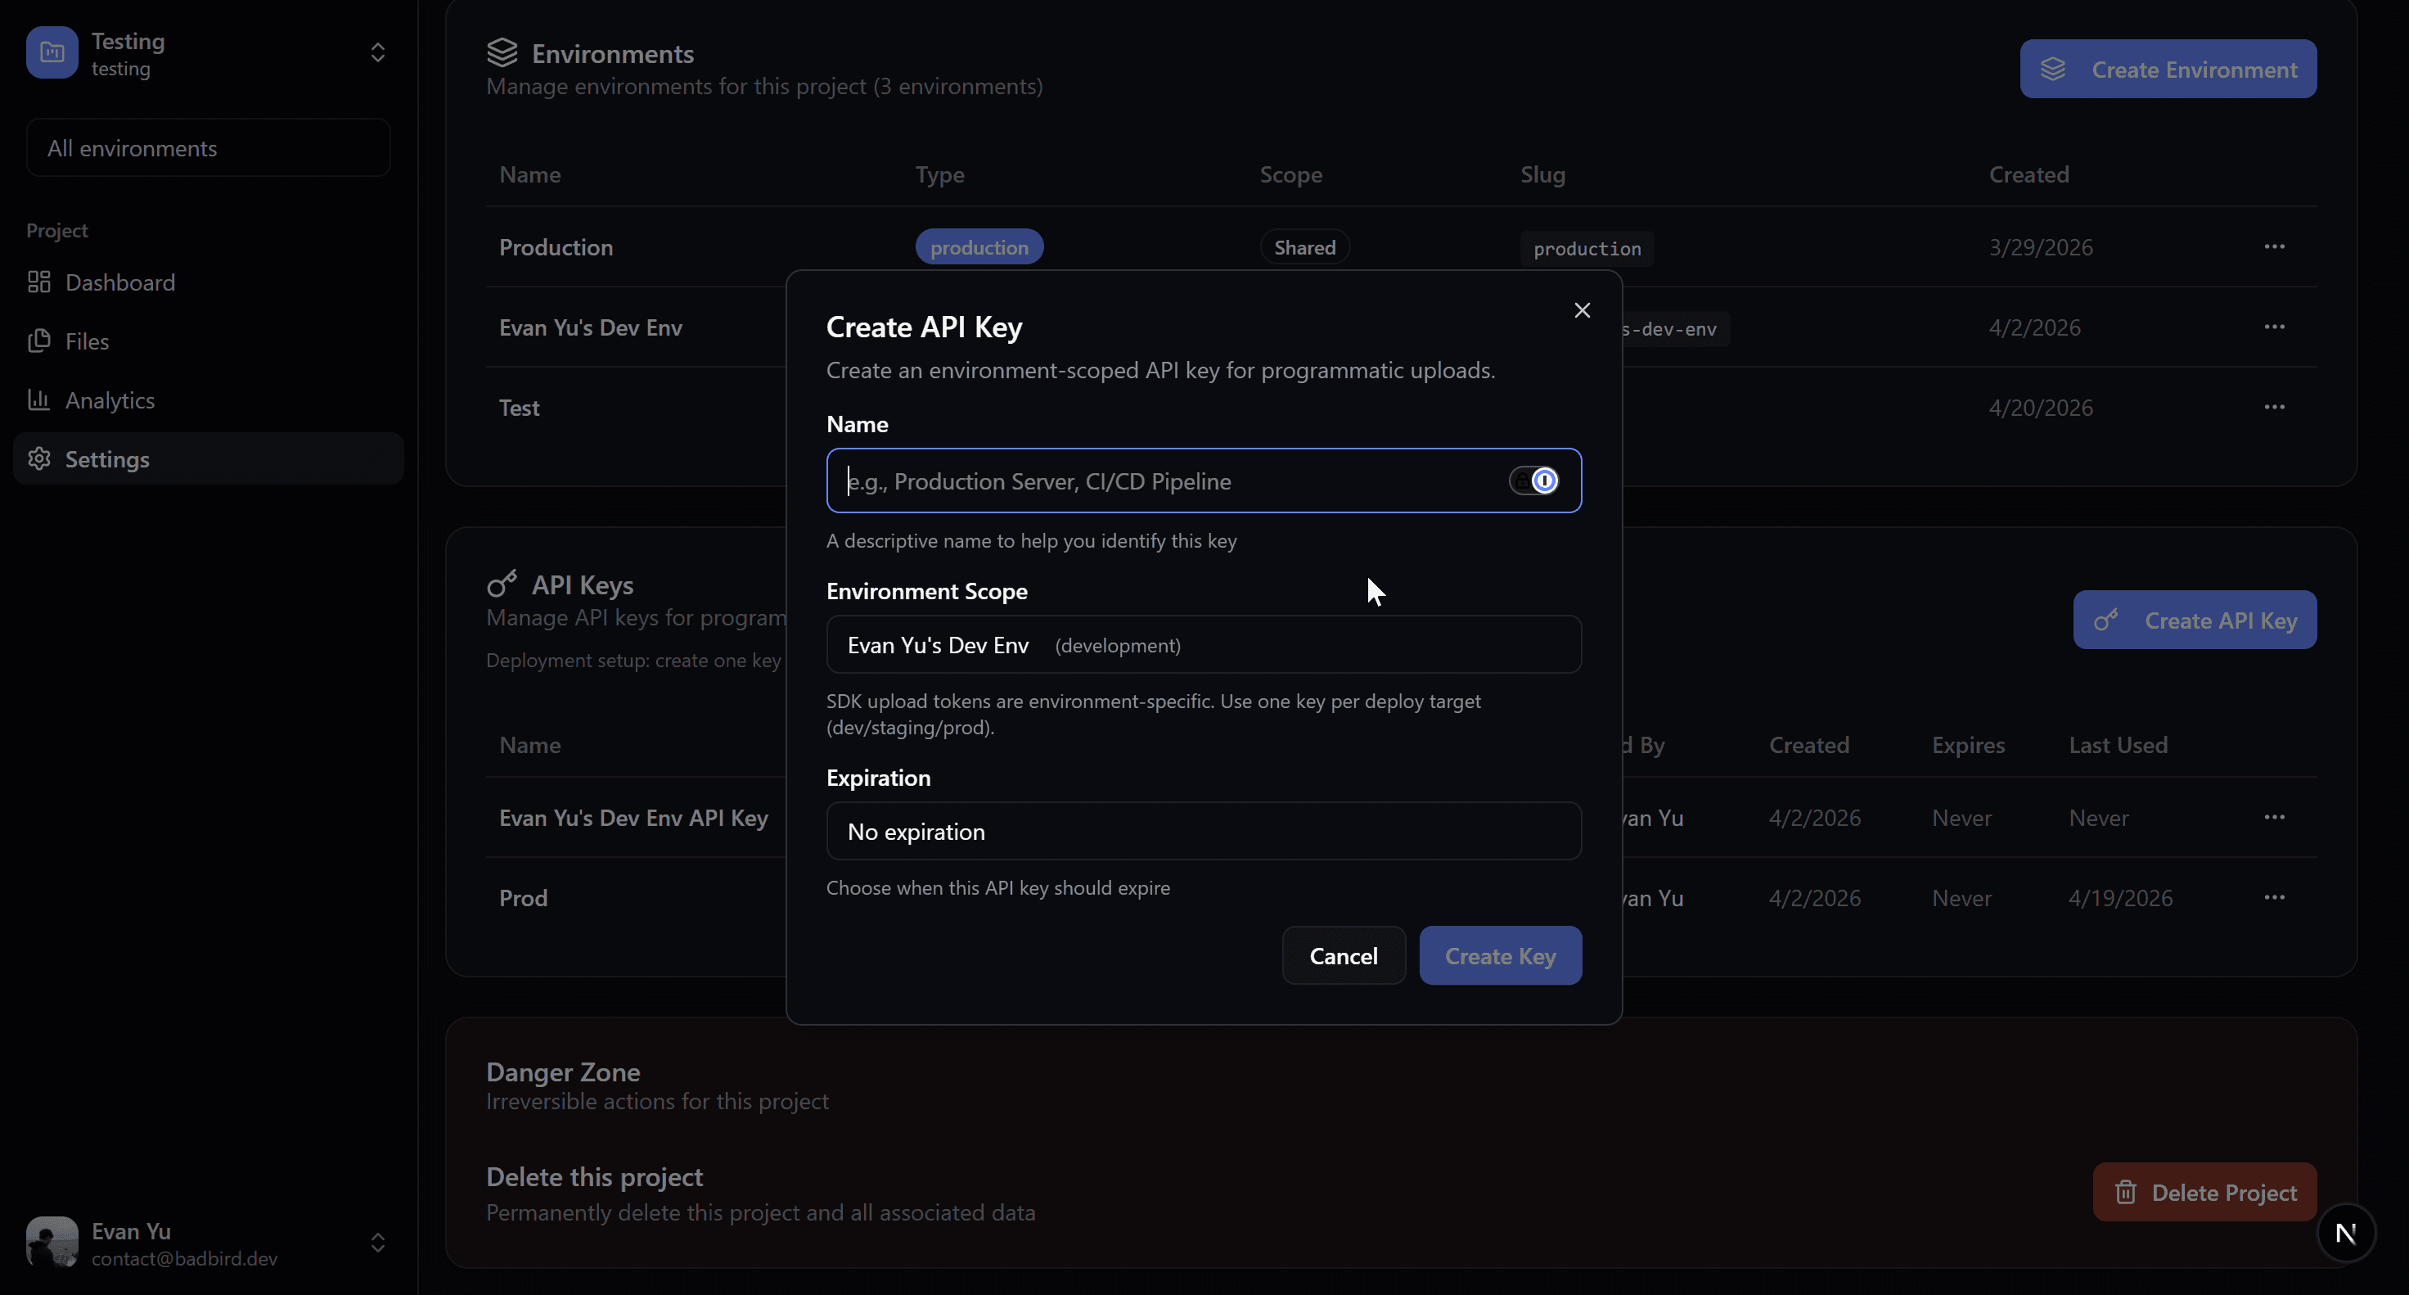This screenshot has height=1295, width=2409.
Task: Open the Next.js dev tools indicator
Action: [x=2345, y=1234]
